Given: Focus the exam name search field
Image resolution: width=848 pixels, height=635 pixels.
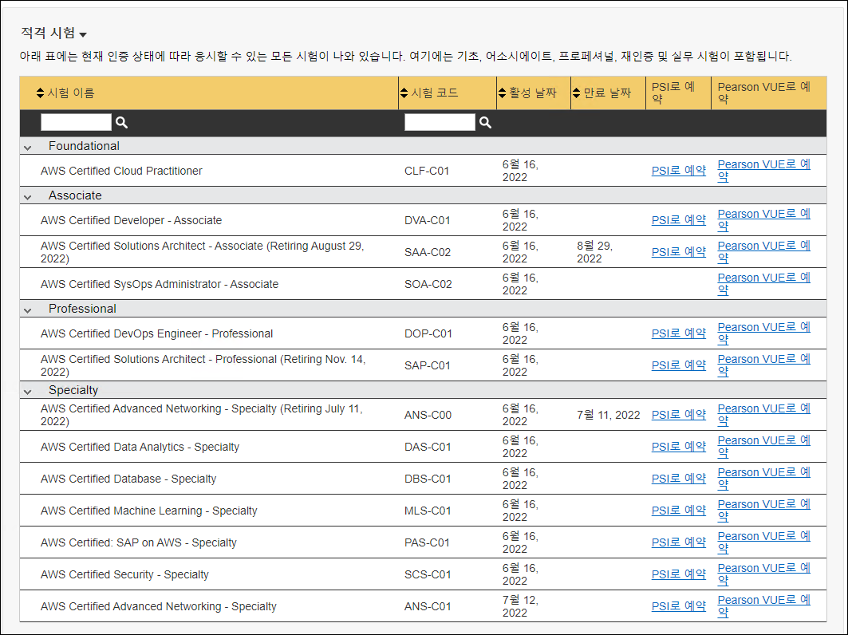Looking at the screenshot, I should click(x=77, y=122).
